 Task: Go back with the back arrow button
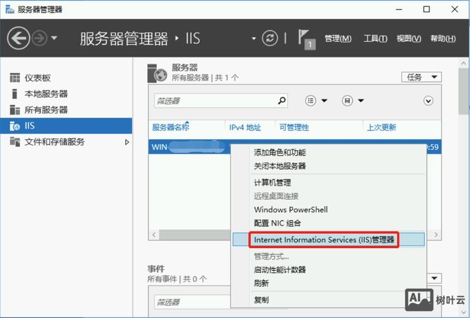[x=18, y=38]
